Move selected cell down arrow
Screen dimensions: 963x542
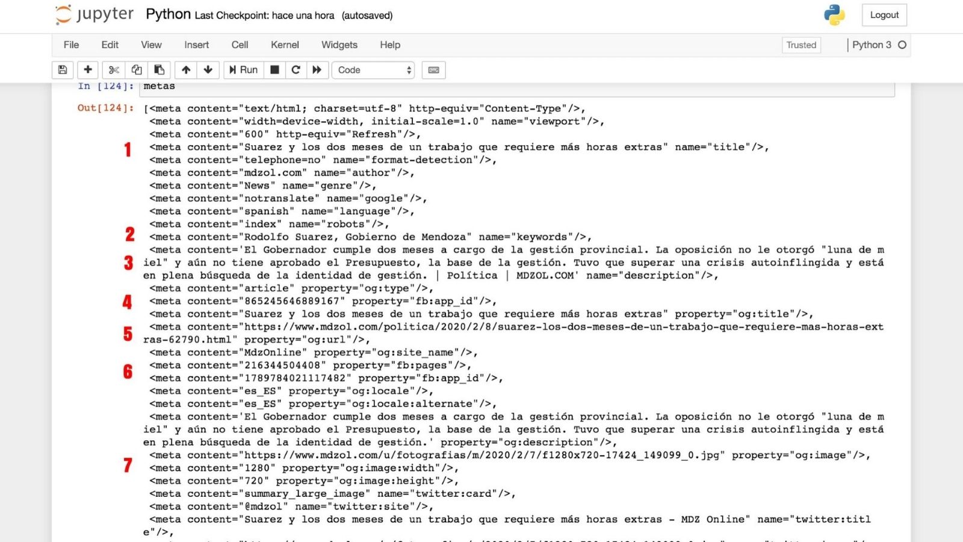pyautogui.click(x=208, y=70)
